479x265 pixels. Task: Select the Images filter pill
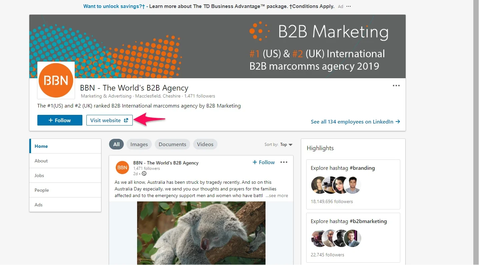point(139,144)
